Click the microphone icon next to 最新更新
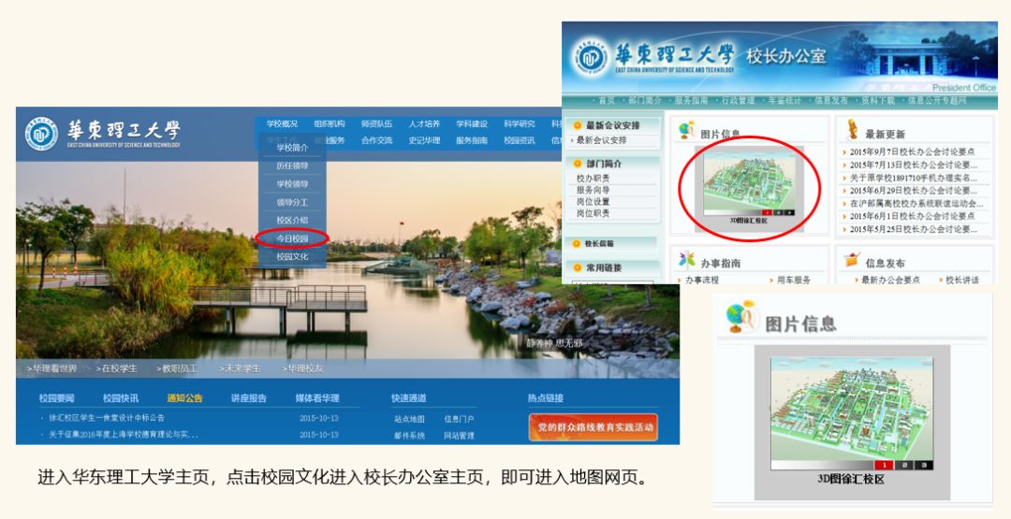 point(853,129)
